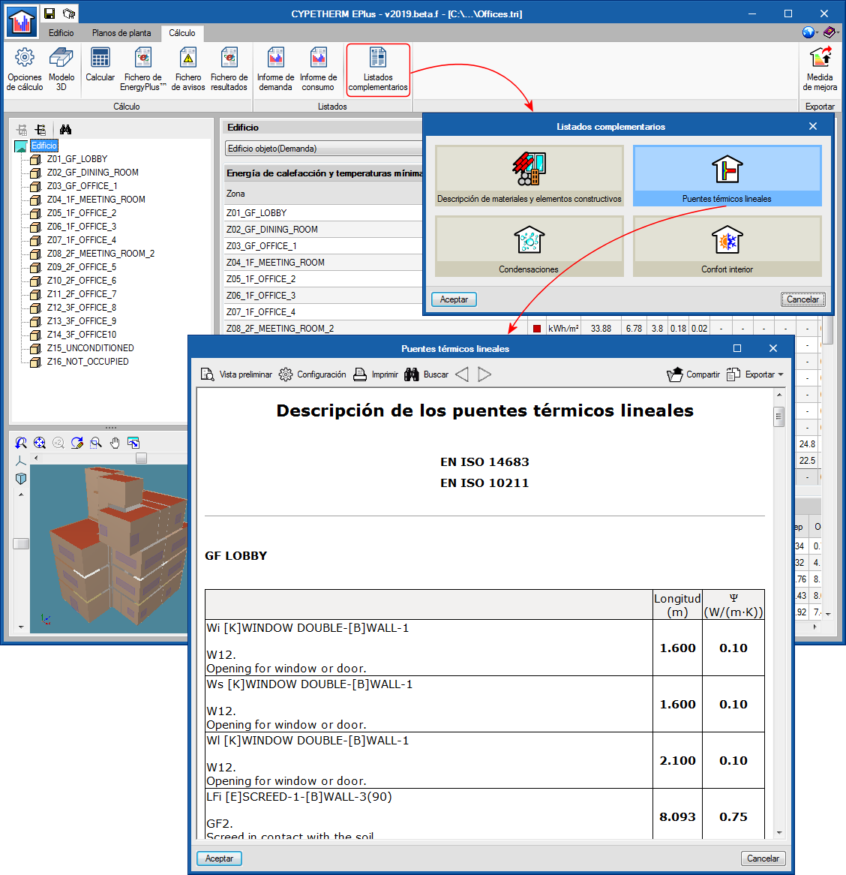Open the Informe de consumo report
Viewport: 846px width, 875px height.
(319, 69)
